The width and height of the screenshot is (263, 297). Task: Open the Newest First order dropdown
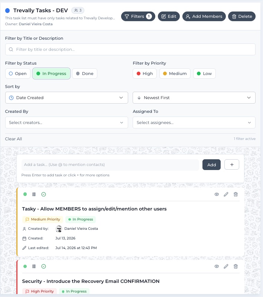tap(194, 98)
